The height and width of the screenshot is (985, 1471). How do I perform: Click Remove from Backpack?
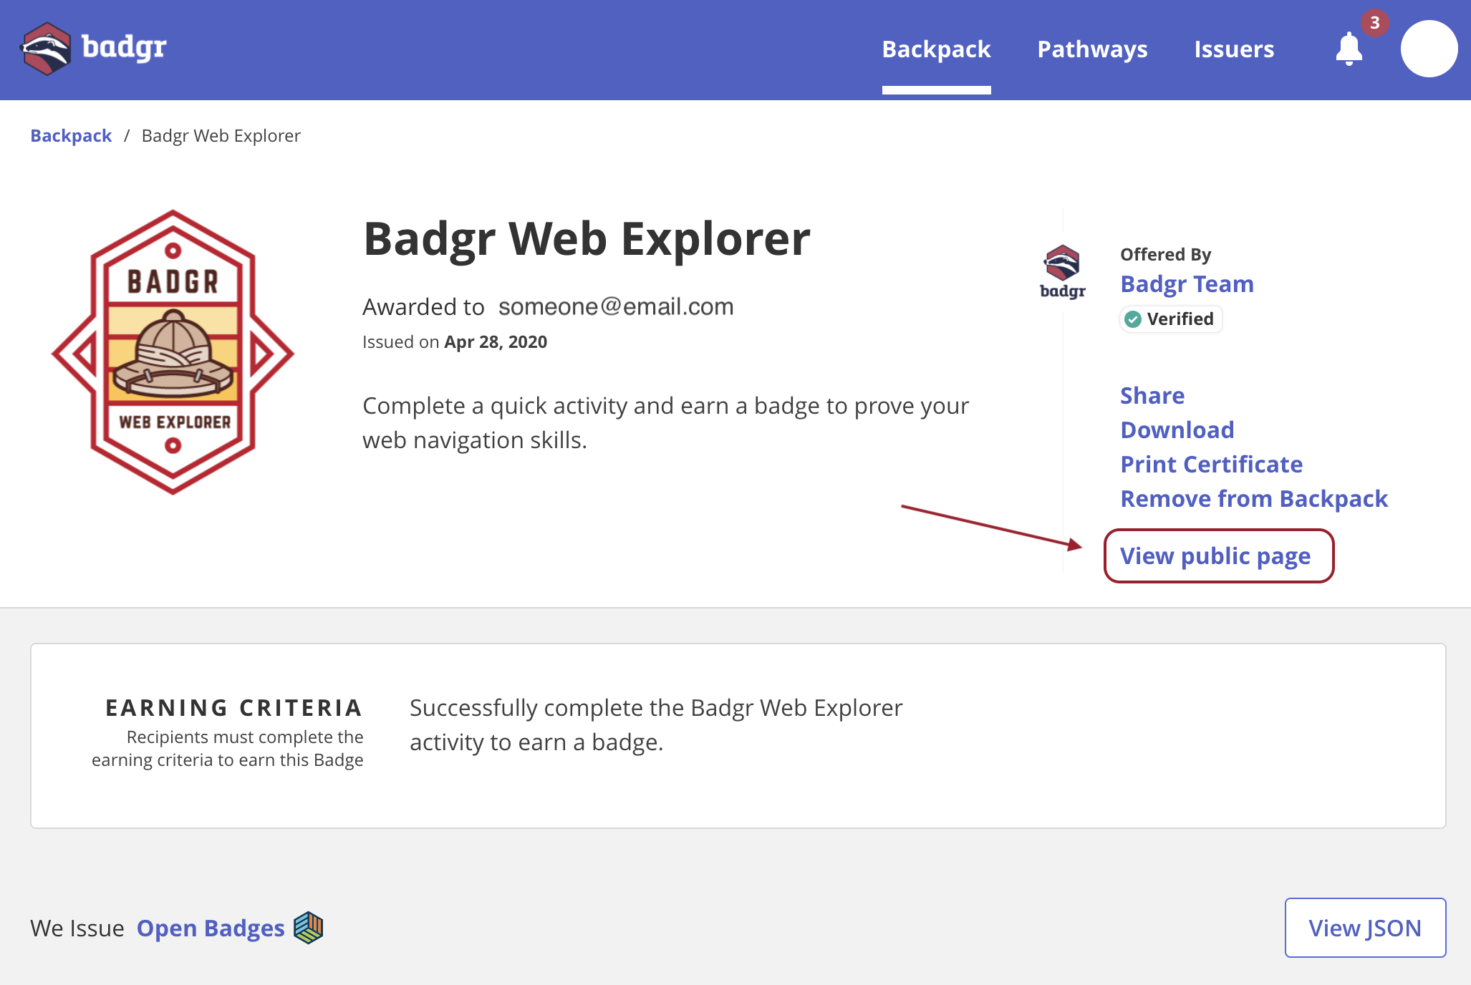pos(1253,499)
